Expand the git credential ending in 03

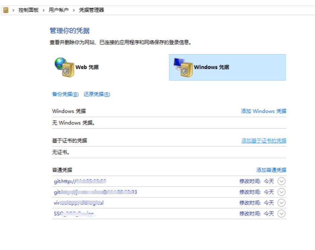point(281,192)
